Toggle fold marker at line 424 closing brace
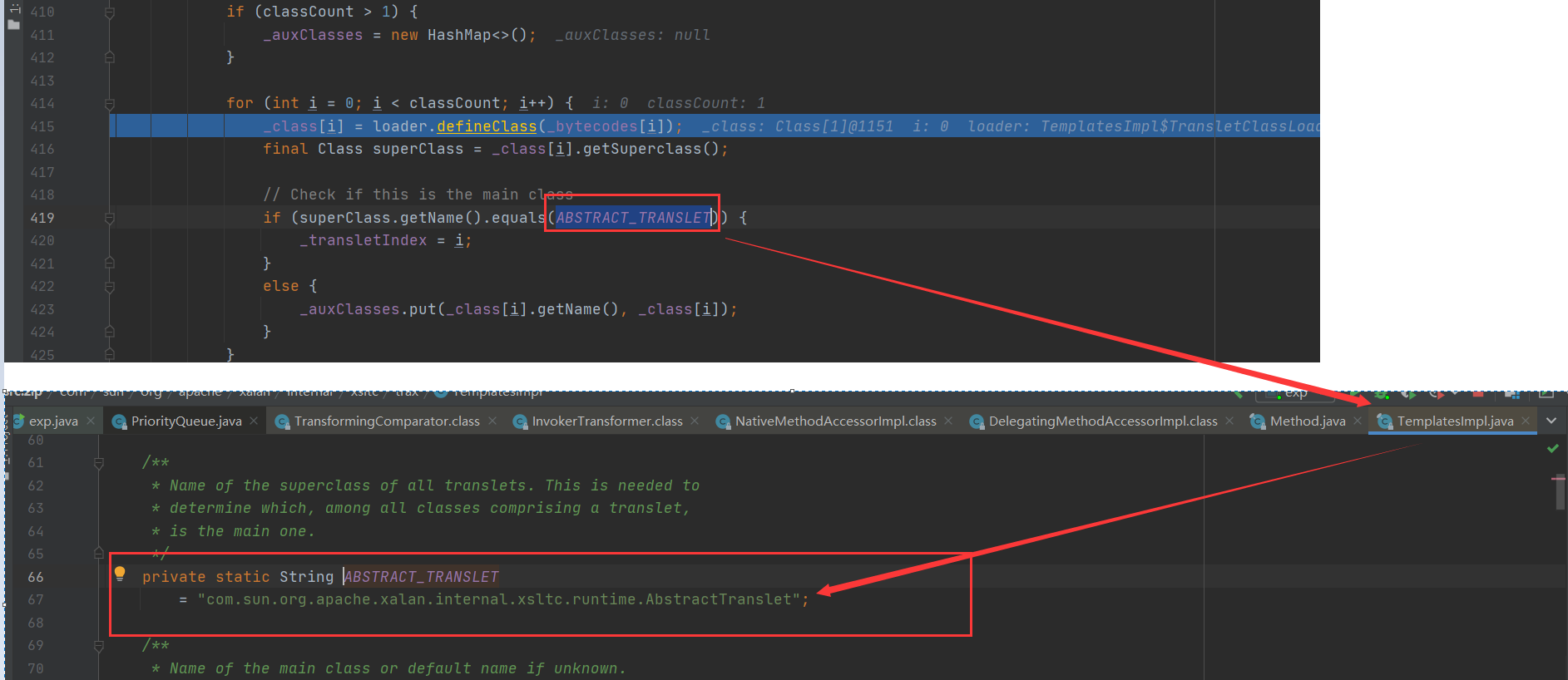 110,331
